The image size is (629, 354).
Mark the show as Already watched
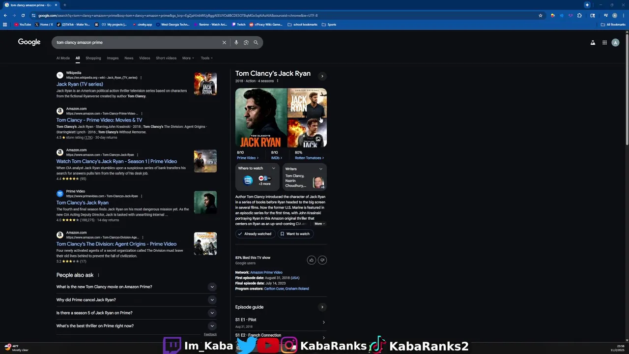click(x=255, y=234)
